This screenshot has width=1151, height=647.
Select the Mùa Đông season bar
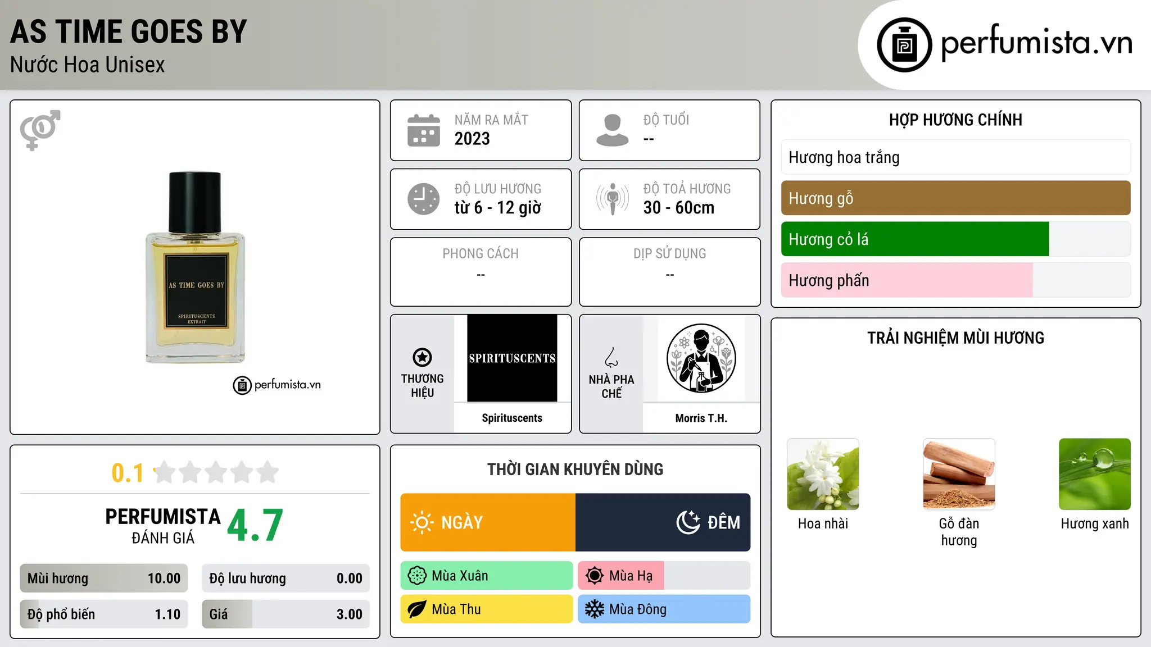[x=664, y=609]
